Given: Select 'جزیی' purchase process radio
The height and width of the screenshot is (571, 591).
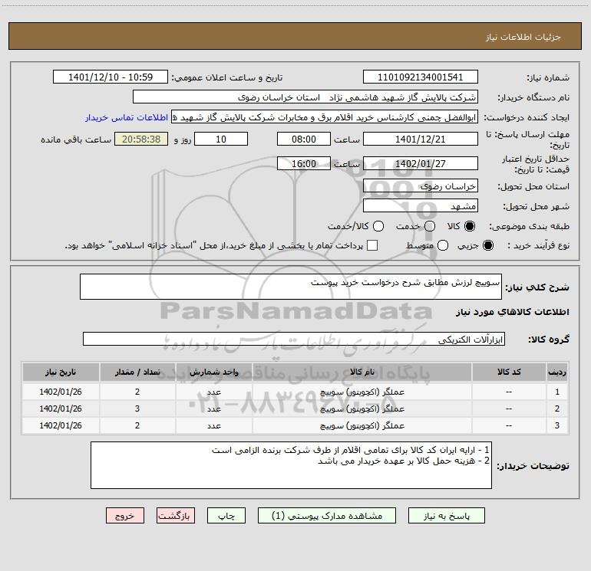Looking at the screenshot, I should coord(490,245).
